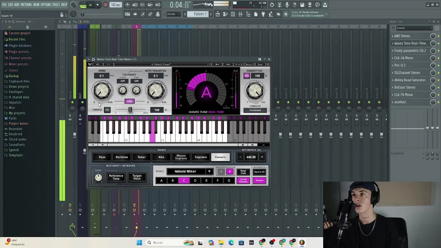Click the Send to All button
This screenshot has width=441, height=248.
(259, 172)
